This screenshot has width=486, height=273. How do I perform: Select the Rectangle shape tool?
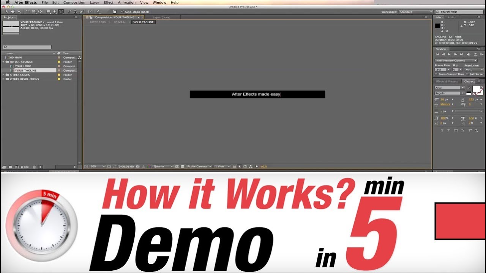[x=48, y=11]
